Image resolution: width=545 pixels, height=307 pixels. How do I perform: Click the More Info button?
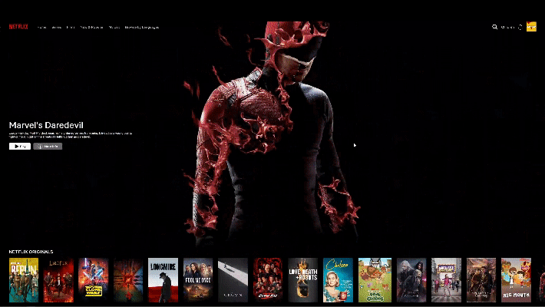48,147
